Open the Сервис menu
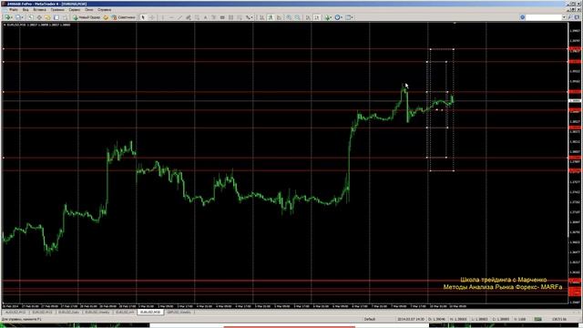 [75, 10]
